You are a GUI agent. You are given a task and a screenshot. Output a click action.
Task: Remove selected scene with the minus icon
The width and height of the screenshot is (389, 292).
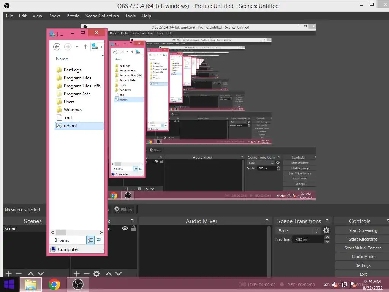[19, 274]
